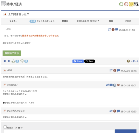Edit windows7 comment via pencil icon
140x133 pixels.
pos(115,85)
